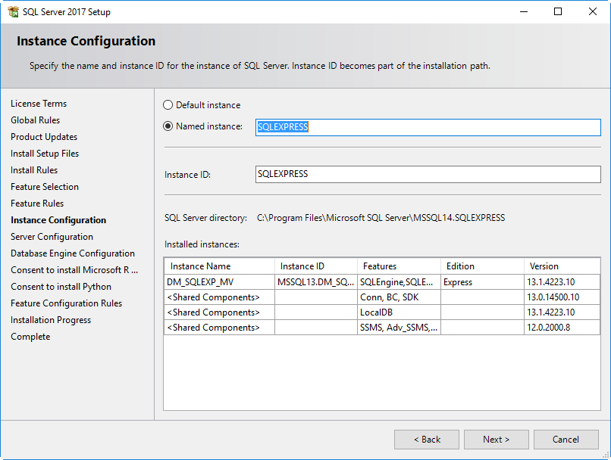Sort by the Instance ID column header
The image size is (611, 460).
coord(316,266)
